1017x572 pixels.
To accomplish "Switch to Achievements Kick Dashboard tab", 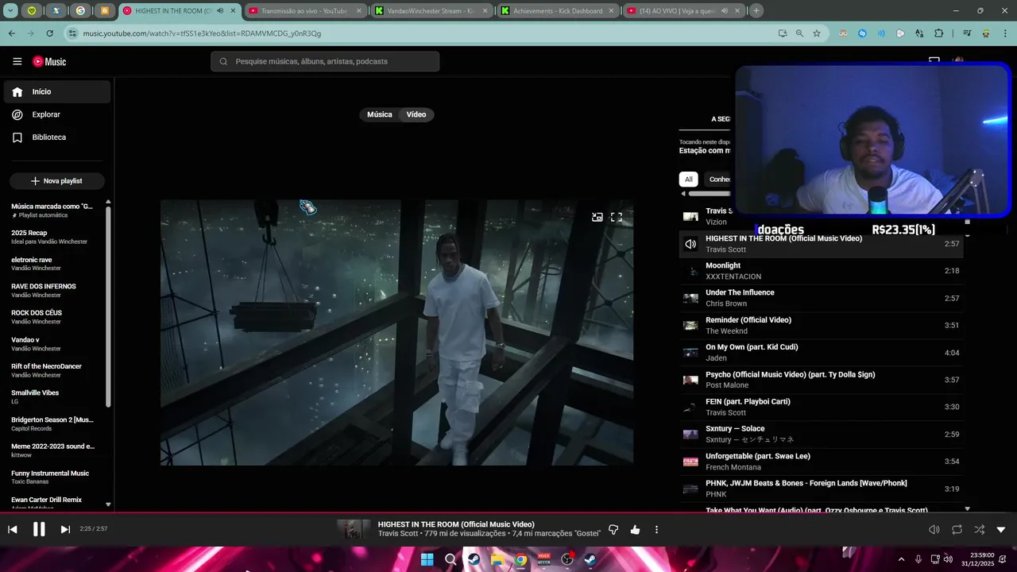I will (x=557, y=11).
